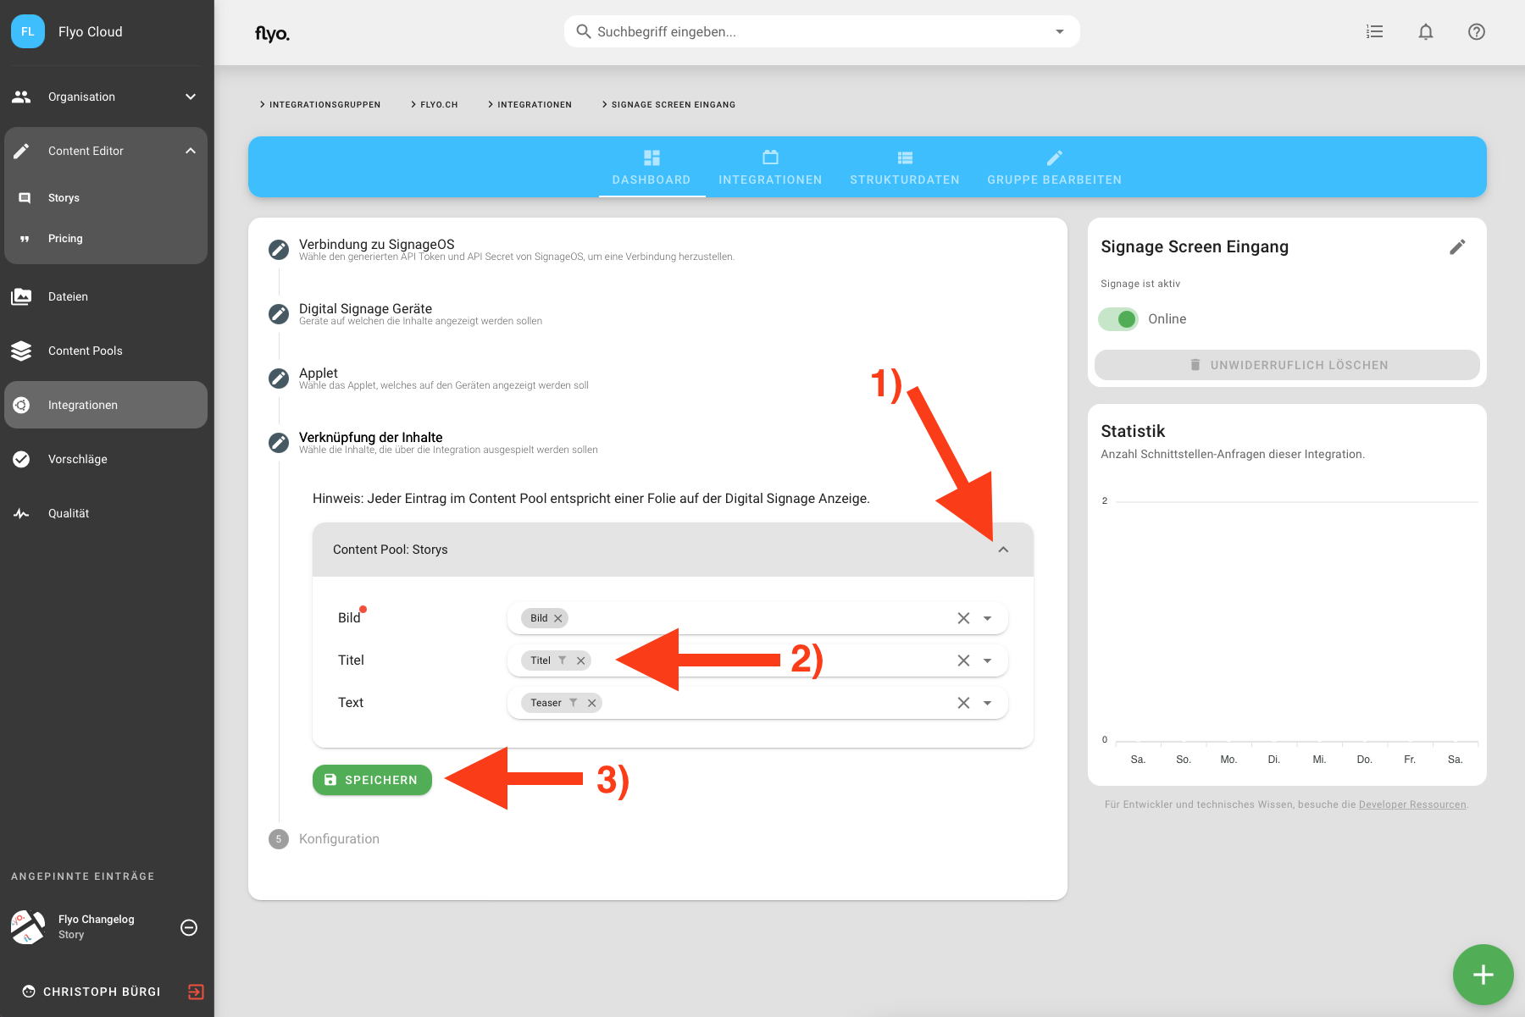The image size is (1525, 1017).
Task: Open Storys under Content Editor
Action: 106,197
